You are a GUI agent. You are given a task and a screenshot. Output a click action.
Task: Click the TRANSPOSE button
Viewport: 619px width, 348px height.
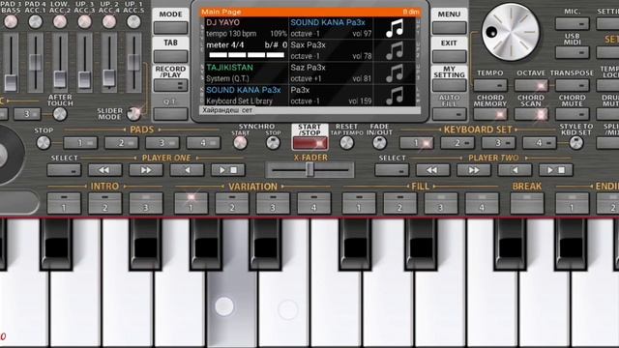click(x=572, y=85)
